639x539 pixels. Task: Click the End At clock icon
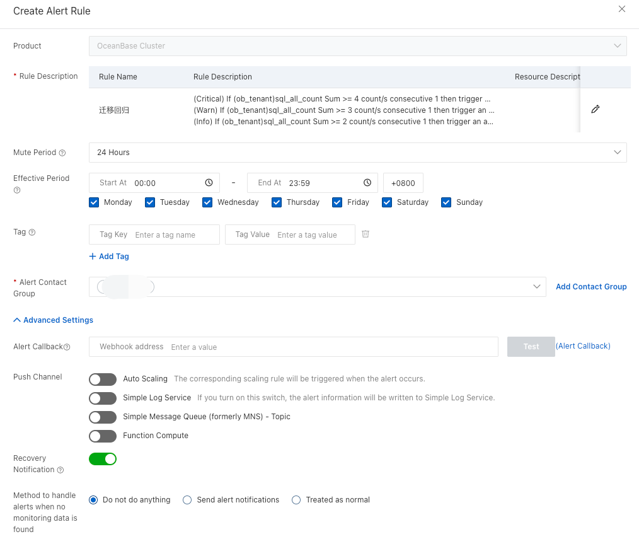pyautogui.click(x=367, y=183)
